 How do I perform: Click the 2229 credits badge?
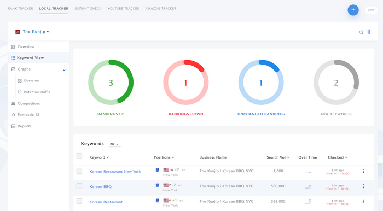click(x=372, y=10)
